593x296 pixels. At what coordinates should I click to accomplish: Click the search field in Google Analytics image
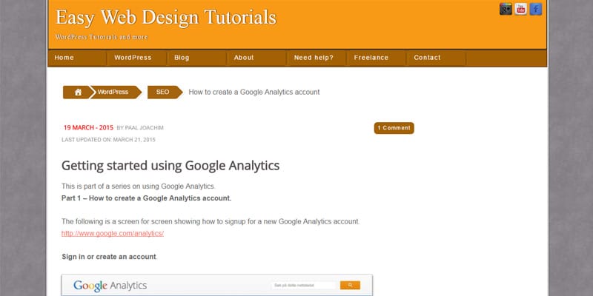tap(303, 286)
